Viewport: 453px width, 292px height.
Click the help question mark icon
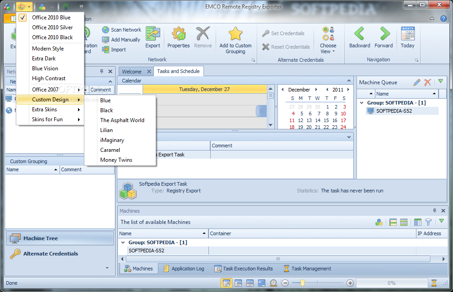pos(444,18)
